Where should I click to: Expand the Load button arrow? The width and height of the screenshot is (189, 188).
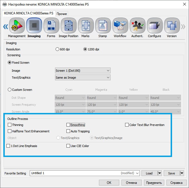[160, 173]
